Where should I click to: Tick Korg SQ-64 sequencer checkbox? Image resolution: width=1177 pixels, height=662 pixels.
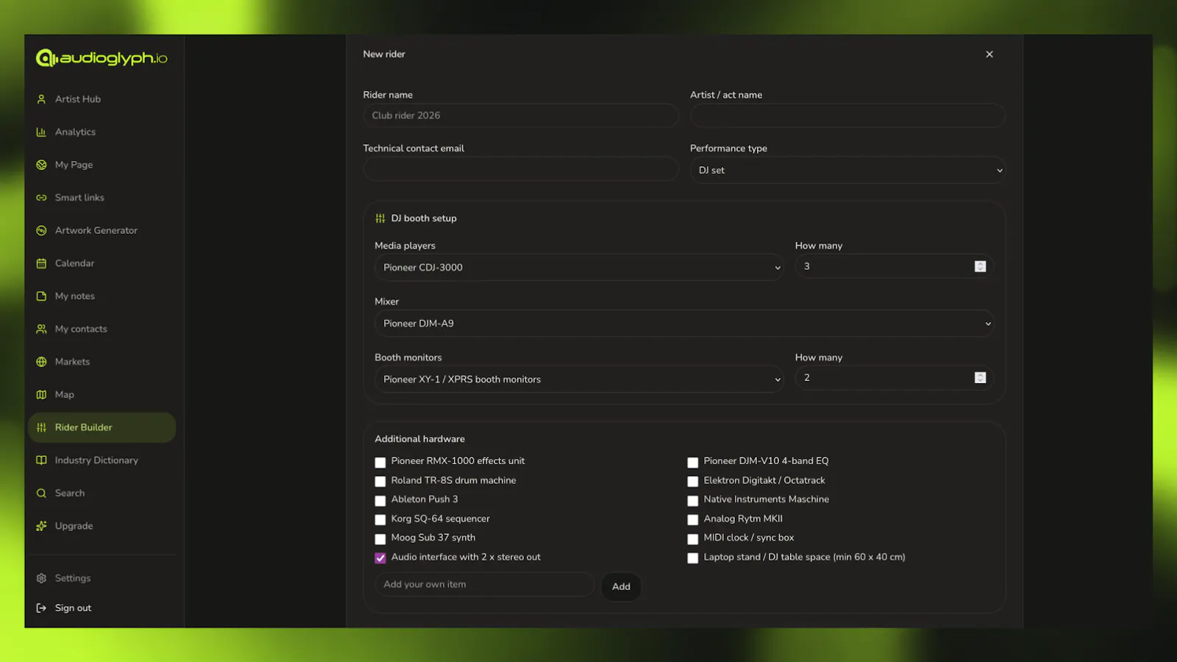(380, 520)
